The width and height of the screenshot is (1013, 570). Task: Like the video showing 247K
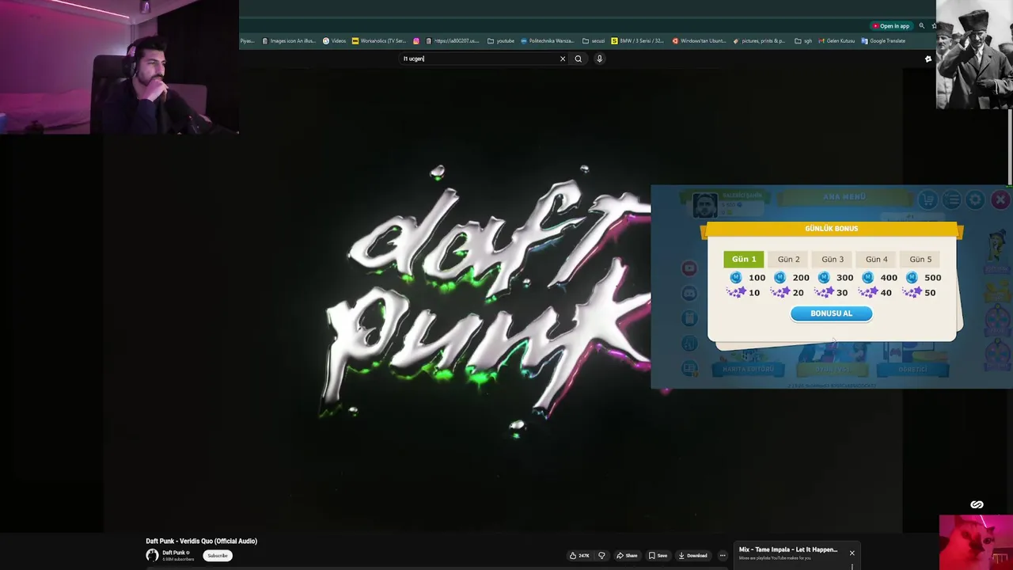(579, 556)
